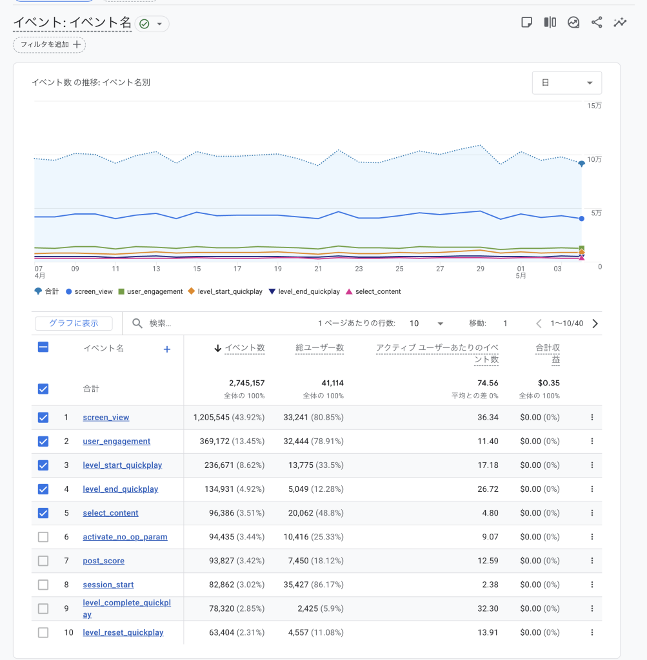Uncheck the level_end_quickplay checkbox
Image resolution: width=647 pixels, height=660 pixels.
tap(43, 489)
